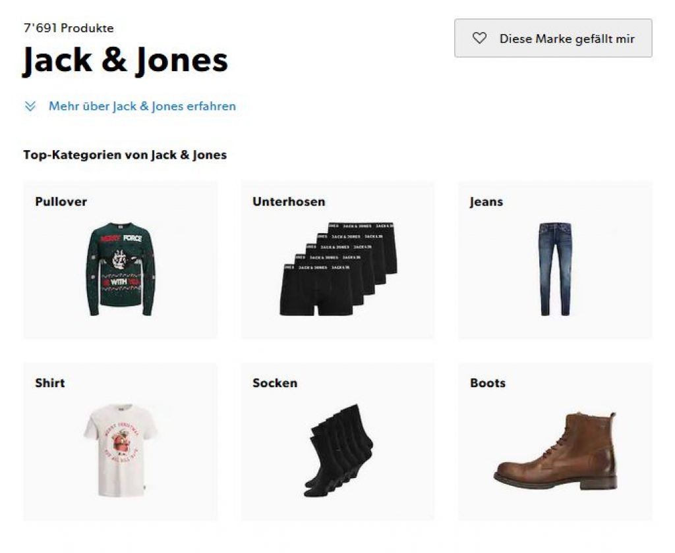
Task: Click the Pullover category heading text
Action: (x=61, y=202)
